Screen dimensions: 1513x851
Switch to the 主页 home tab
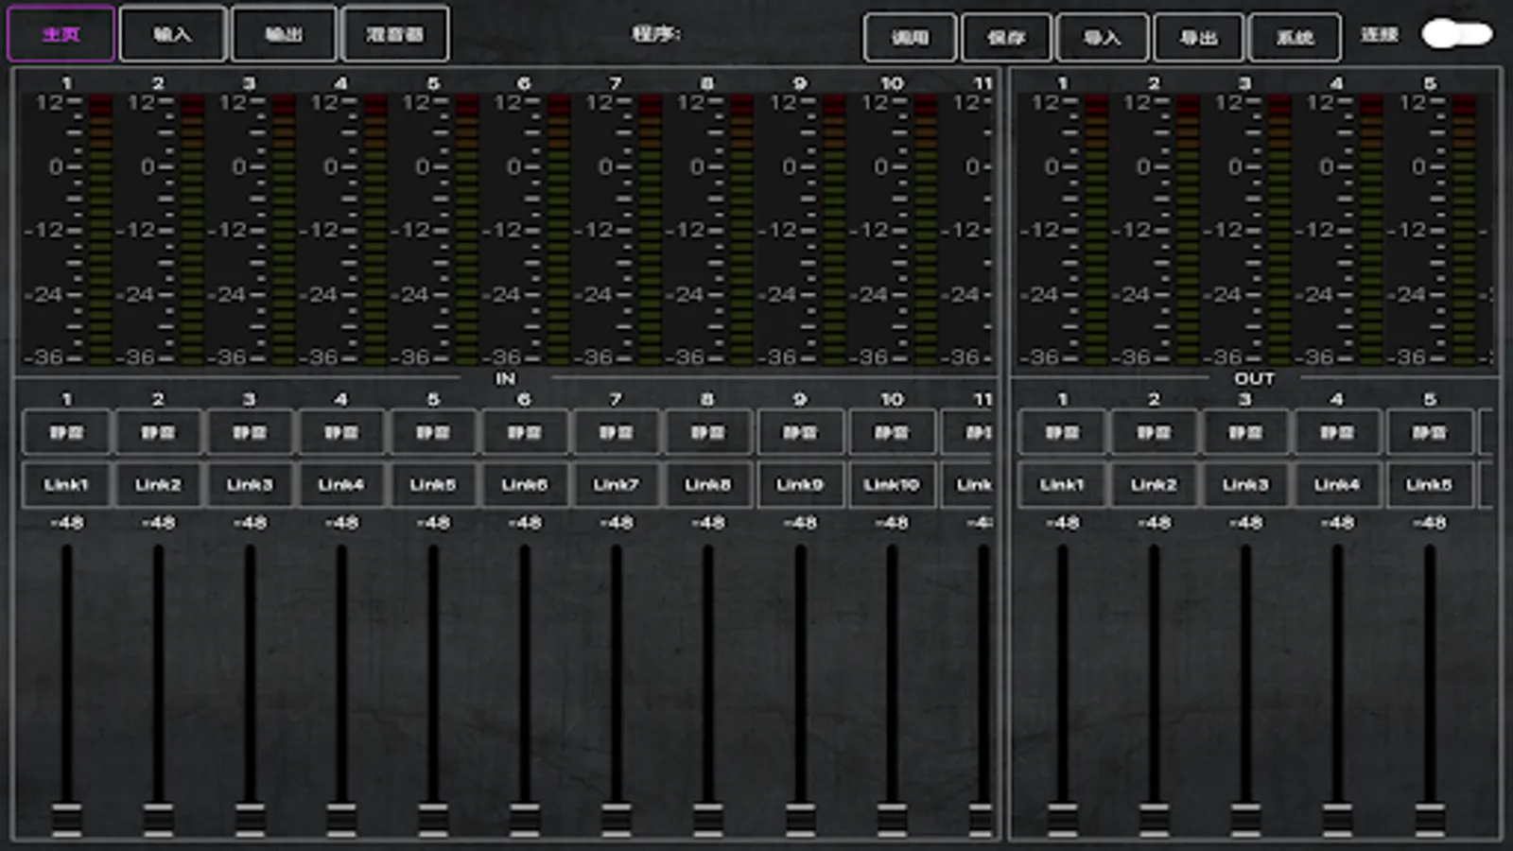tap(61, 34)
